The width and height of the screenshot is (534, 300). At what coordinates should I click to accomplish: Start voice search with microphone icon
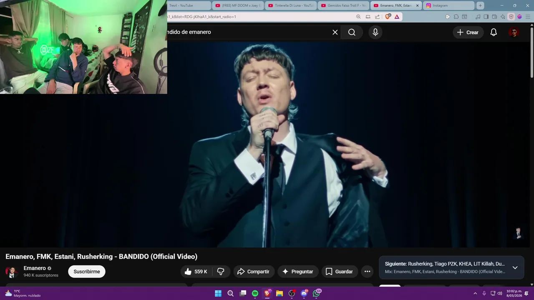click(375, 32)
